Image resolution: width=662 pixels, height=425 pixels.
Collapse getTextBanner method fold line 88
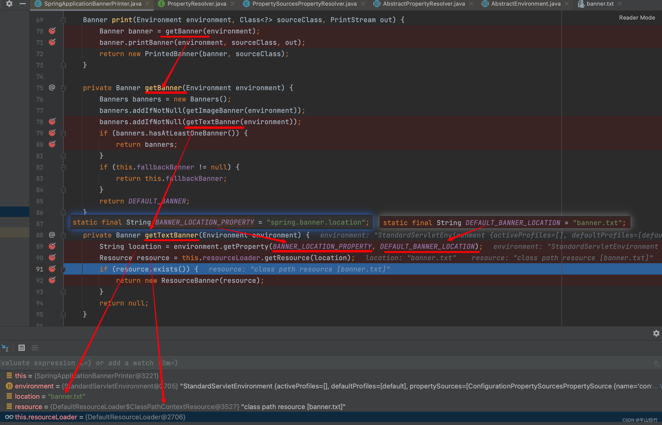[x=63, y=235]
